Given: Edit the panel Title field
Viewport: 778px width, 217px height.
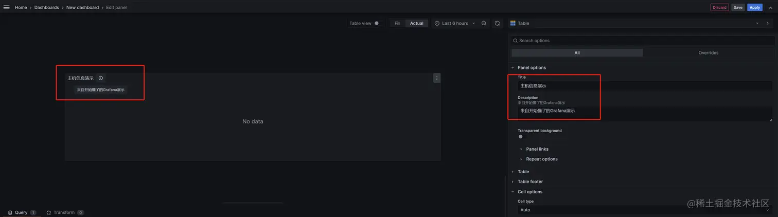Looking at the screenshot, I should pyautogui.click(x=645, y=86).
